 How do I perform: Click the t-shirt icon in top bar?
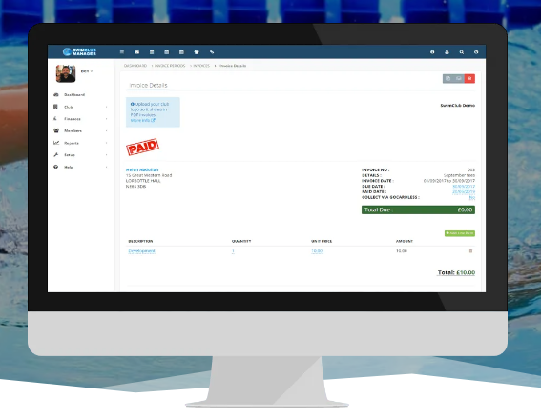point(197,52)
